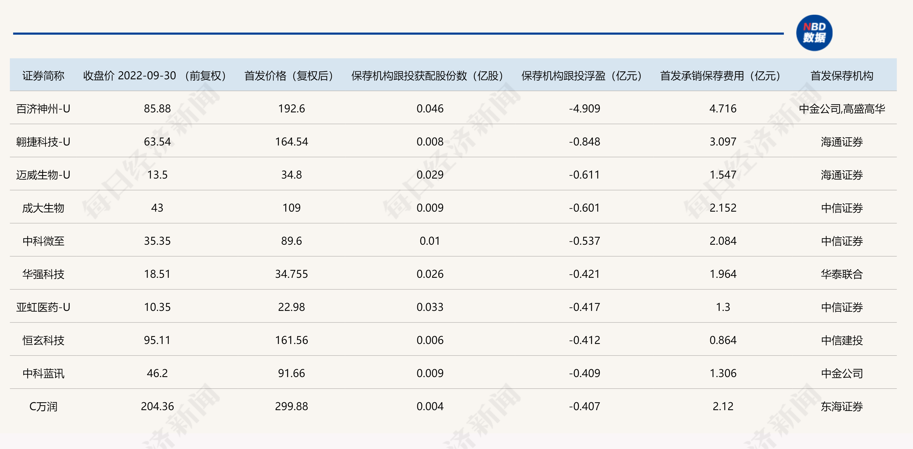Select the 华强科技 row name
The width and height of the screenshot is (913, 449).
click(43, 274)
